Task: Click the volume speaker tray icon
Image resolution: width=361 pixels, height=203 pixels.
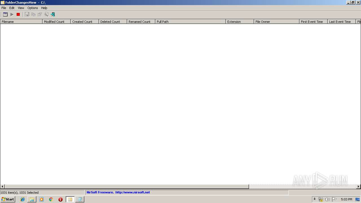Action: point(327,199)
